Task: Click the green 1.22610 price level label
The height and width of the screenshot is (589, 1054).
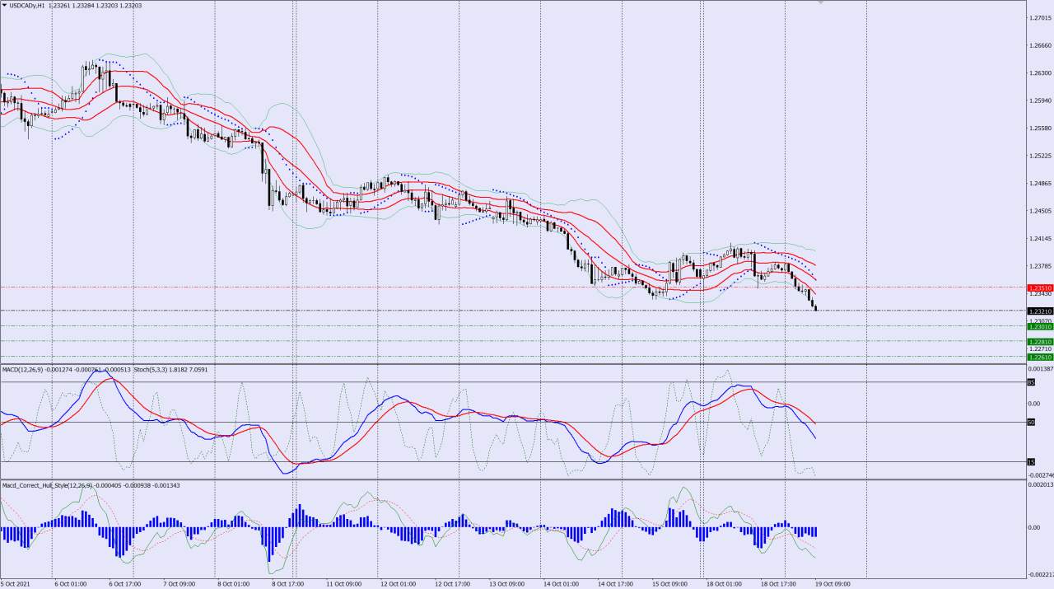Action: click(x=1040, y=357)
